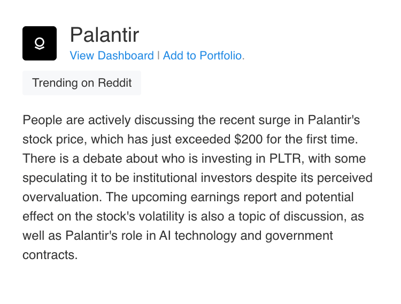The height and width of the screenshot is (304, 401).
Task: Click the phrase AI technology in the text
Action: tap(198, 235)
